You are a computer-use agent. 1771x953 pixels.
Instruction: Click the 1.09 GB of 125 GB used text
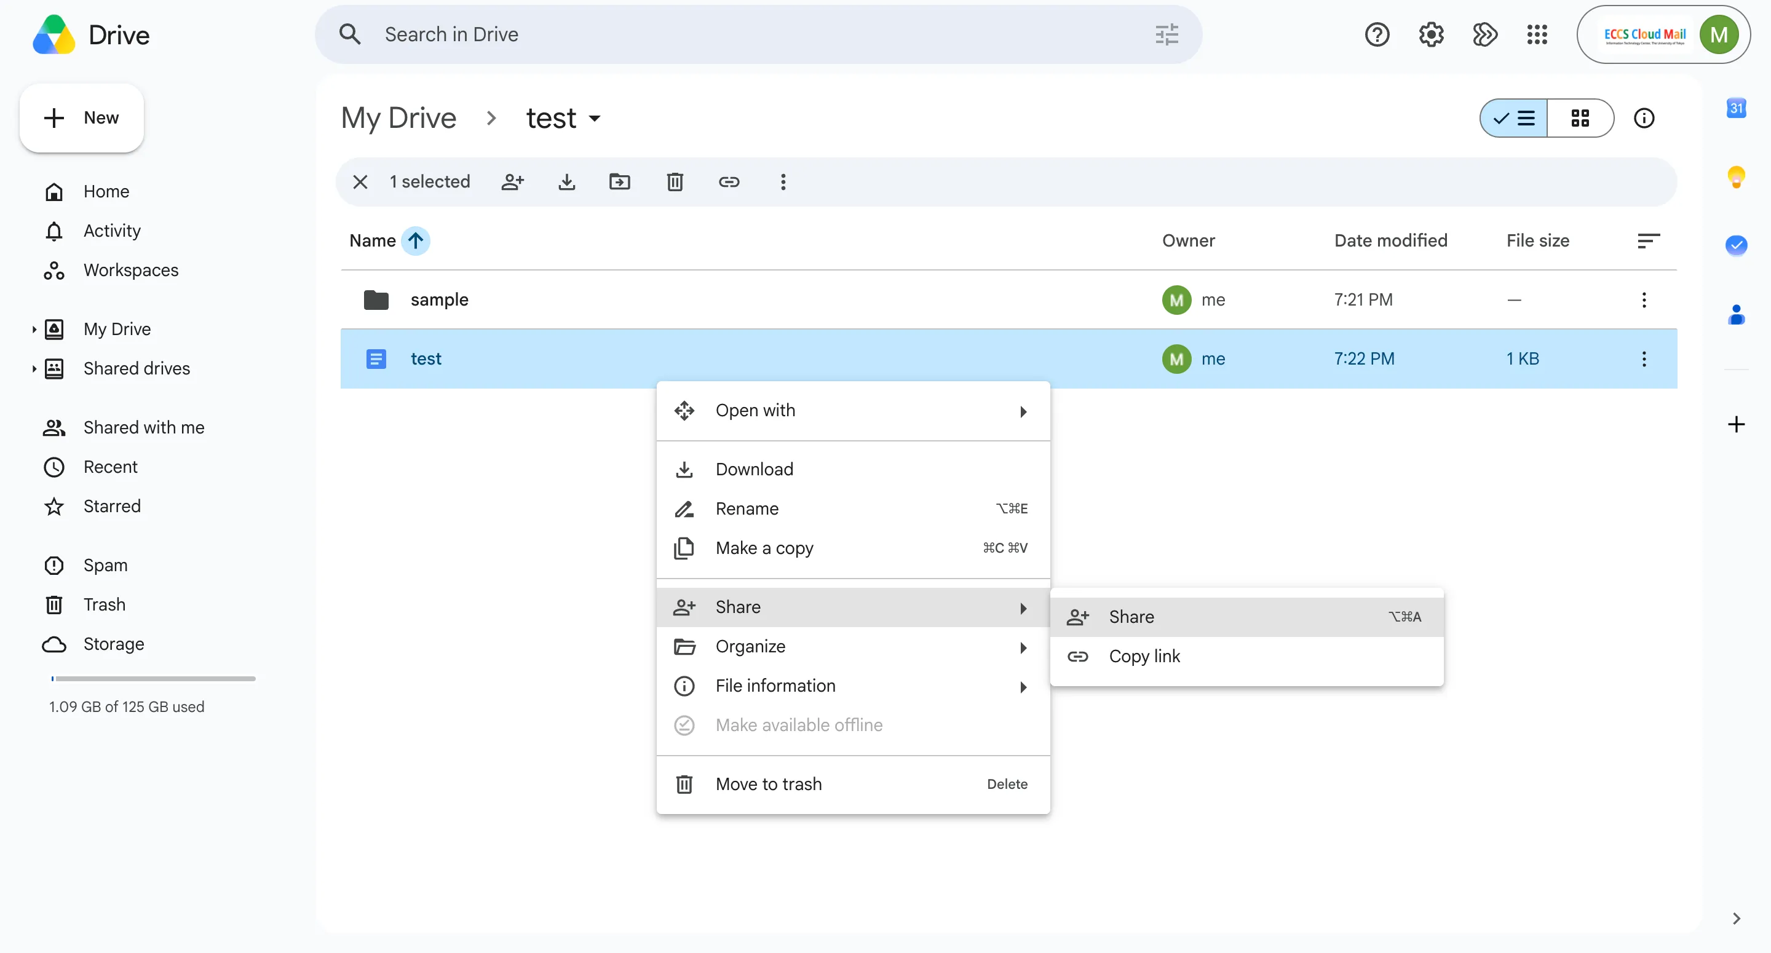(127, 707)
